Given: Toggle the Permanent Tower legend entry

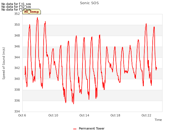Looking at the screenshot, I should tap(89, 128).
